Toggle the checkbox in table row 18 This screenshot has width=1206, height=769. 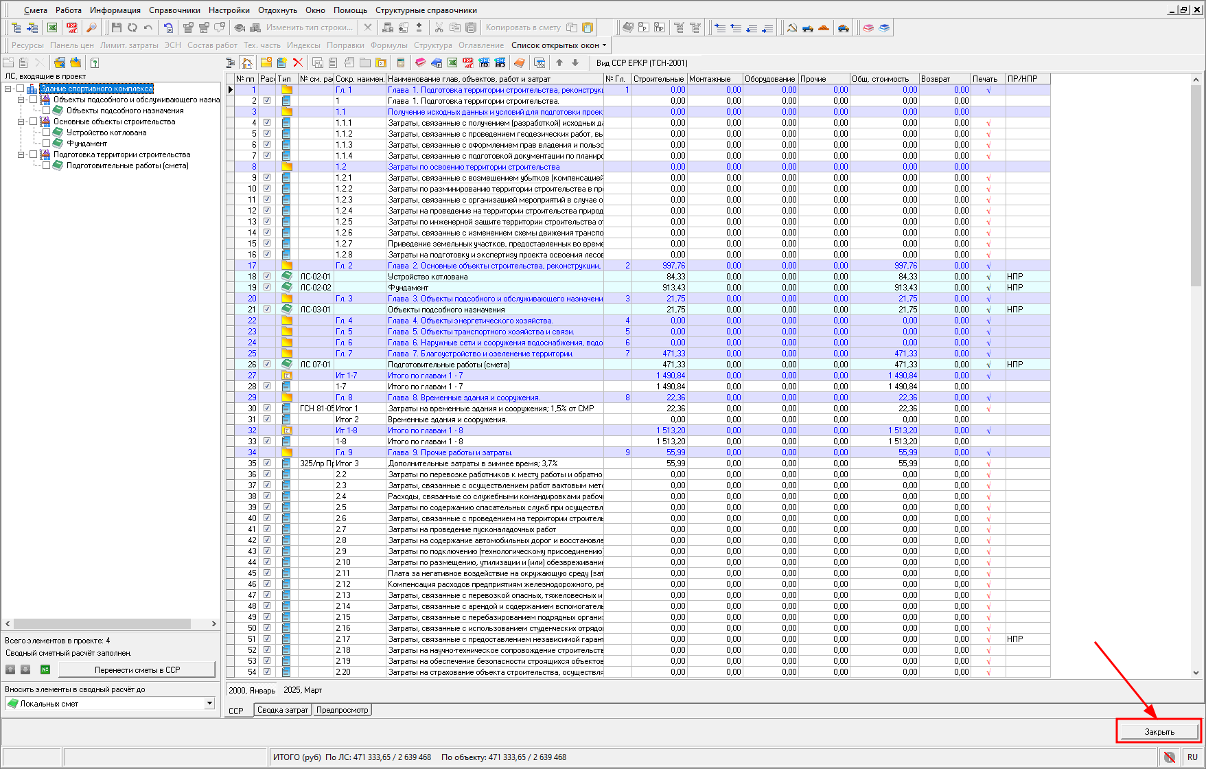[267, 277]
